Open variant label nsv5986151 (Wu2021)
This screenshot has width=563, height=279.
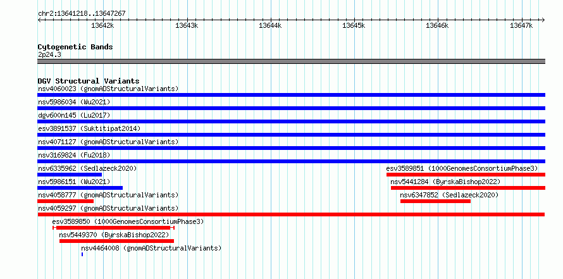pos(74,182)
